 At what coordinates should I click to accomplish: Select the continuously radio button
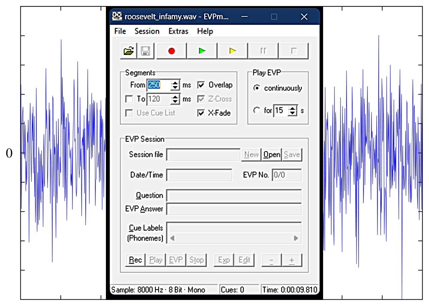257,88
